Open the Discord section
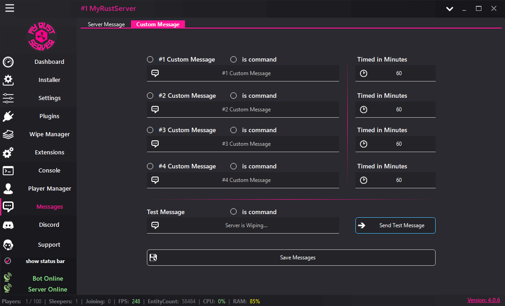Image resolution: width=505 pixels, height=306 pixels. [49, 225]
